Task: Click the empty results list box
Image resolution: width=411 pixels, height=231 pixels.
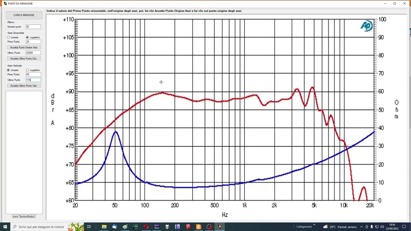Action: 24,152
